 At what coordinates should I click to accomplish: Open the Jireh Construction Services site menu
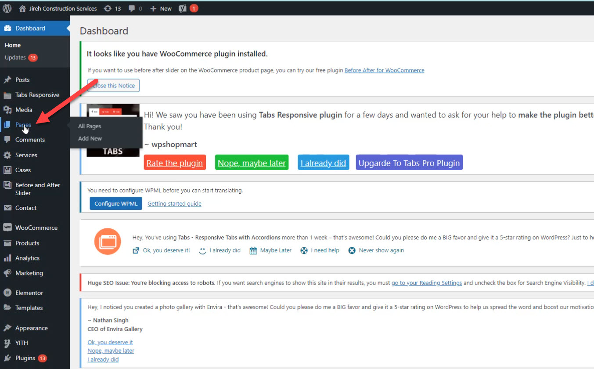pyautogui.click(x=63, y=8)
